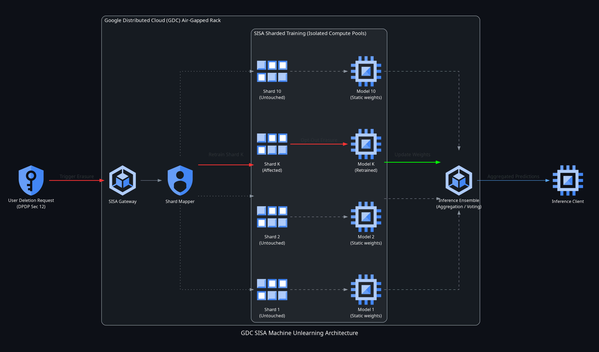Image resolution: width=599 pixels, height=352 pixels.
Task: Click the Shard 1 grid icon
Action: pos(272,290)
